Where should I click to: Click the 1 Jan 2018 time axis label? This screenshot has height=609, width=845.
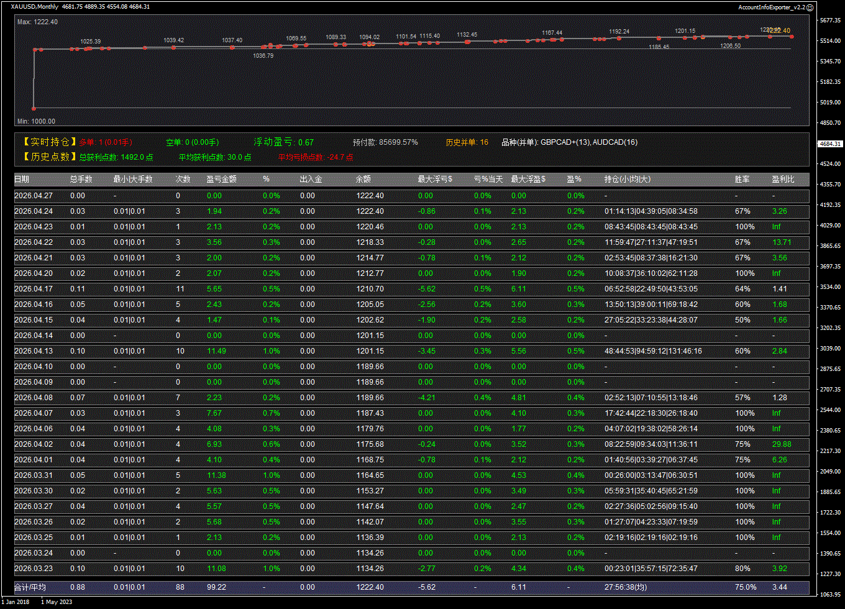click(16, 602)
